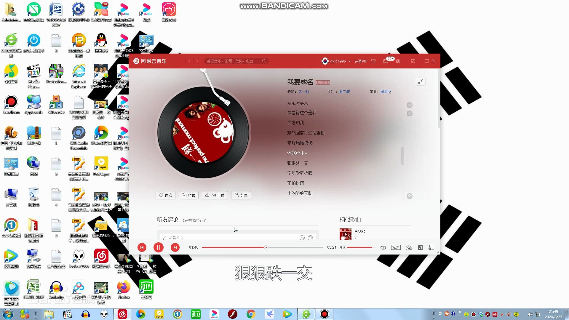
Task: Skip to next track
Action: 175,247
